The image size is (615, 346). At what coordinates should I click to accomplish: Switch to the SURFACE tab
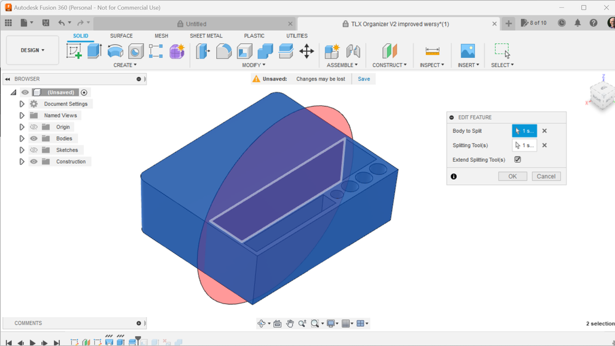121,36
